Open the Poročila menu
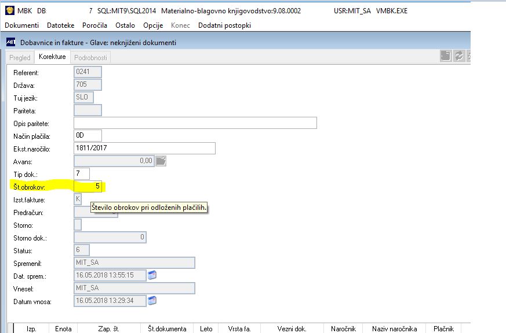 [94, 25]
